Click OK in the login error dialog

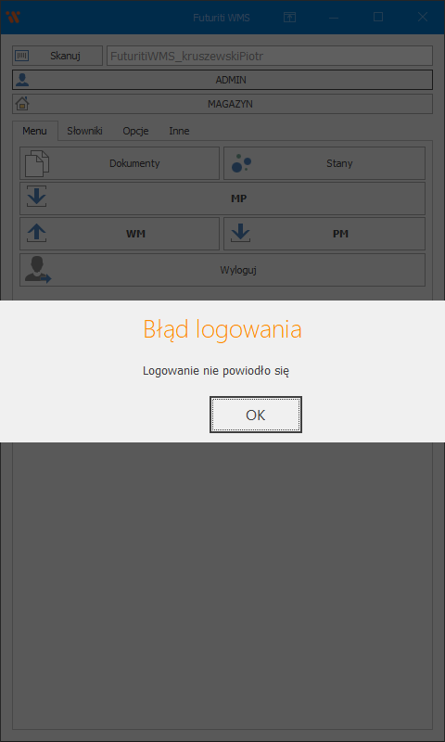[x=255, y=415]
